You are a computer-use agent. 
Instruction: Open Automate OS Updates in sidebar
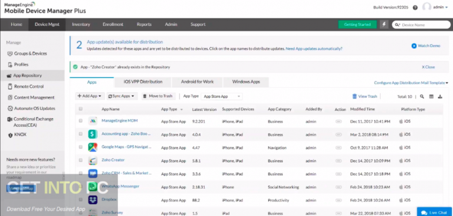pyautogui.click(x=34, y=109)
